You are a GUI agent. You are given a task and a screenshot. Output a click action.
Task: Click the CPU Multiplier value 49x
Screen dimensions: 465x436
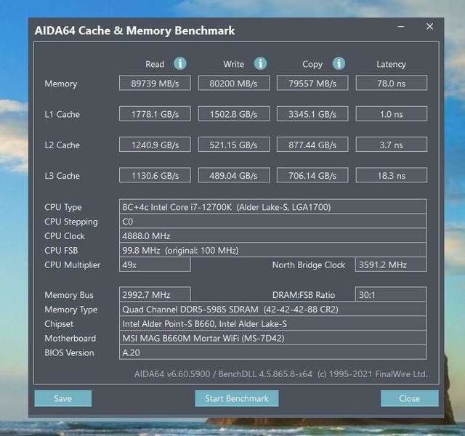pyautogui.click(x=155, y=265)
